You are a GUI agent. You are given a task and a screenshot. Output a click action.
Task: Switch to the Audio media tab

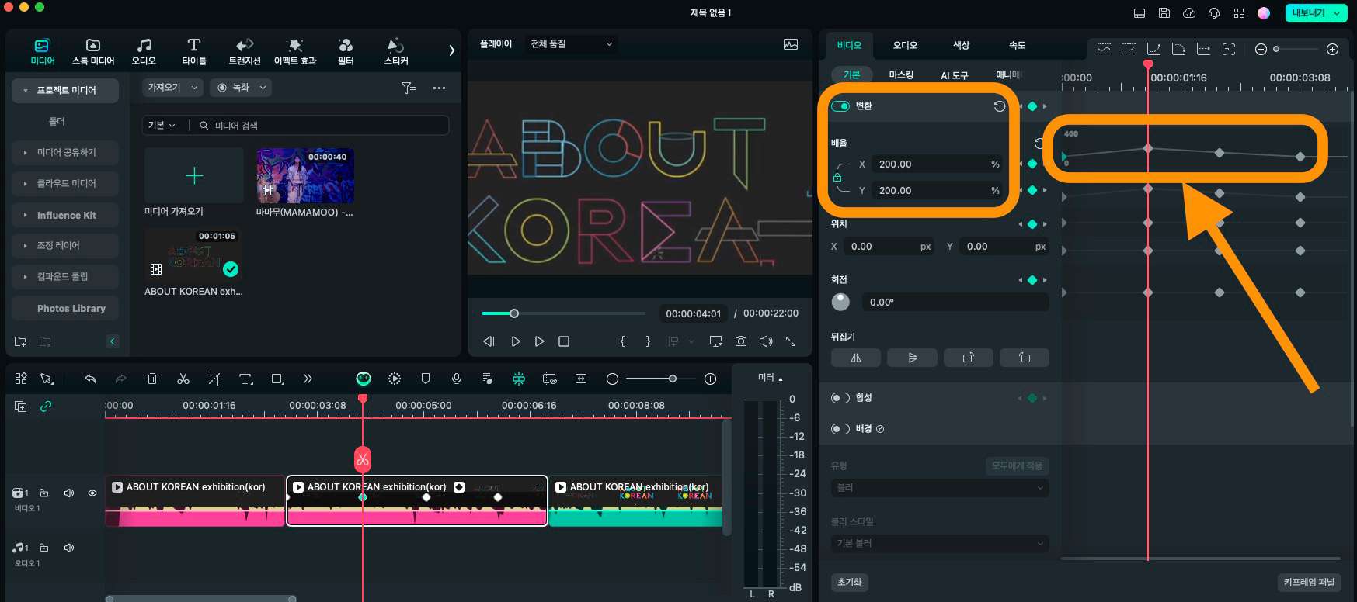pyautogui.click(x=144, y=52)
